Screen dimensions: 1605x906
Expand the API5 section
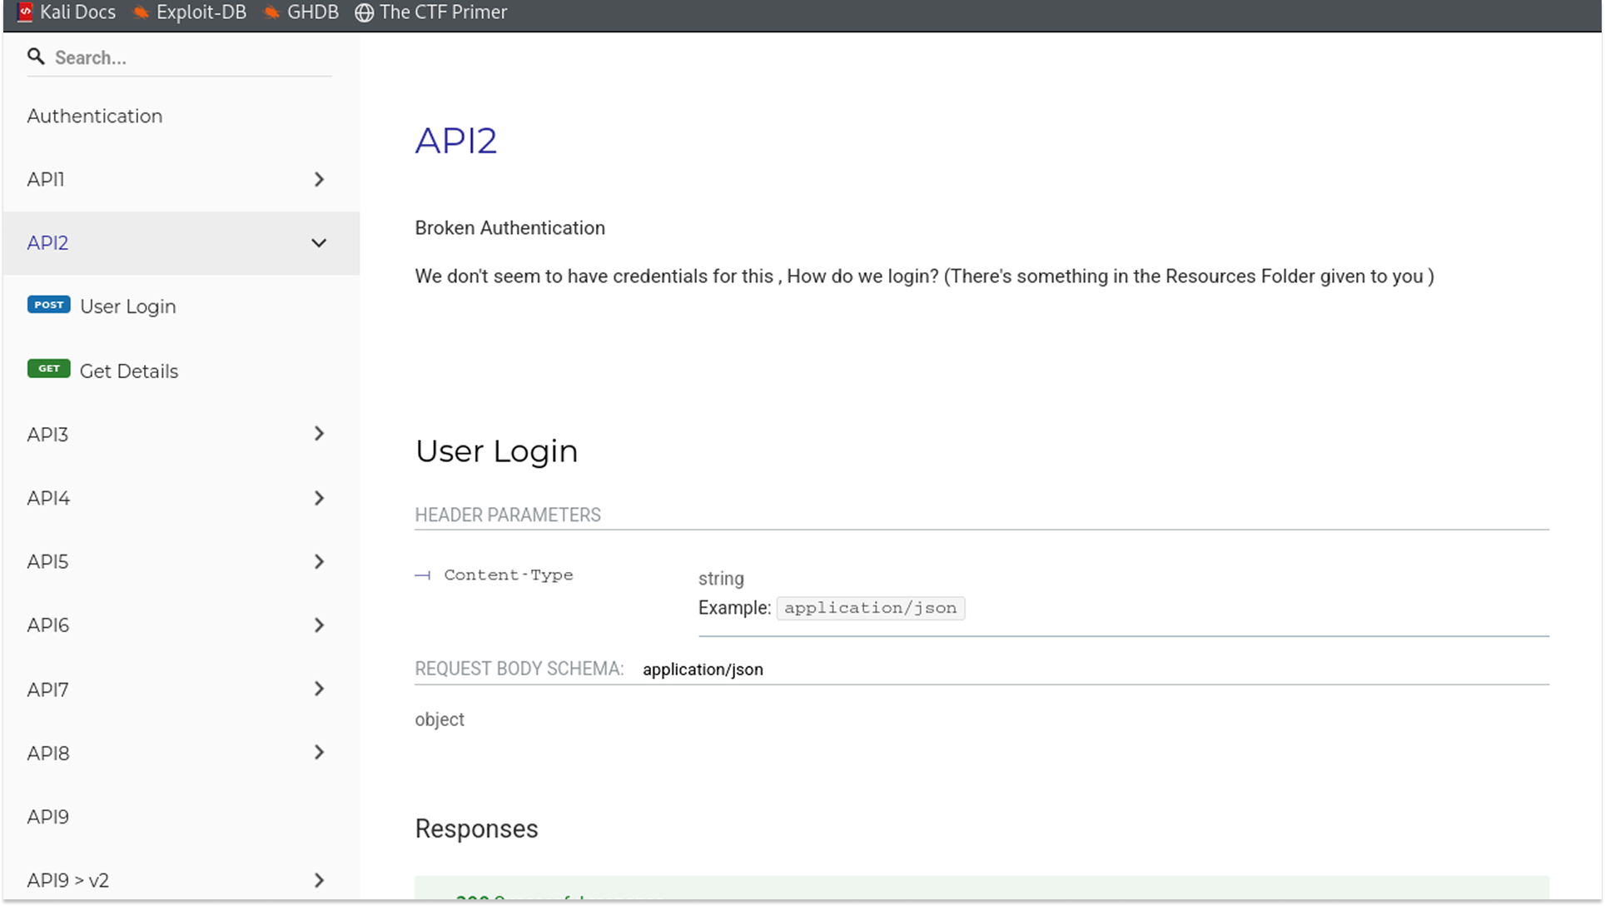(319, 561)
